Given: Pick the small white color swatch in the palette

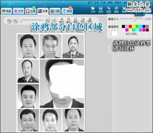Looking at the screenshot, I should pos(123,30).
